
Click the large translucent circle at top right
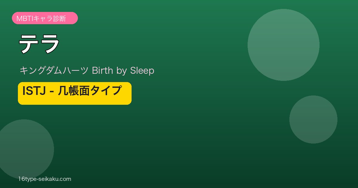pos(283,45)
